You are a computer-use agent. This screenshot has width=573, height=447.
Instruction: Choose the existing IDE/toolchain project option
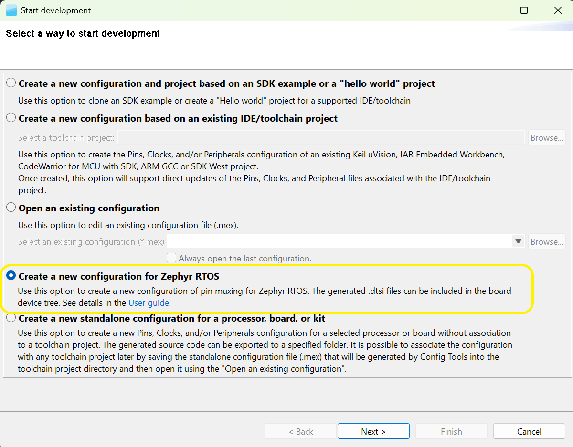11,118
